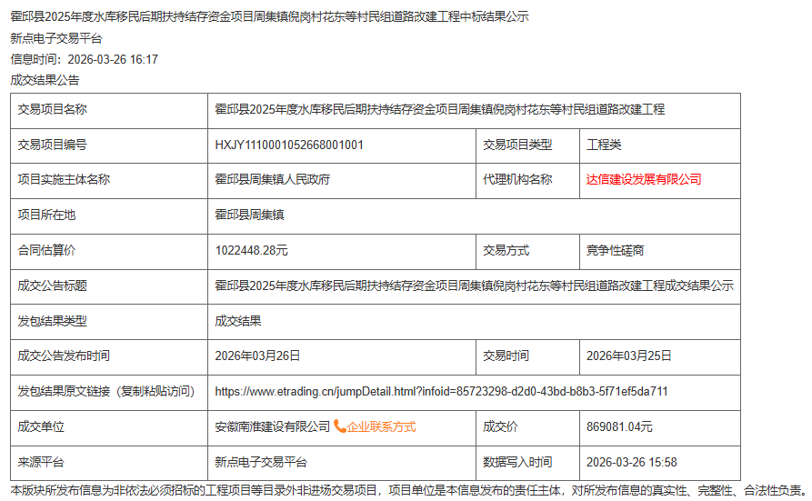Open the 企业联系方式 contact link
Image resolution: width=812 pixels, height=501 pixels.
coord(381,426)
